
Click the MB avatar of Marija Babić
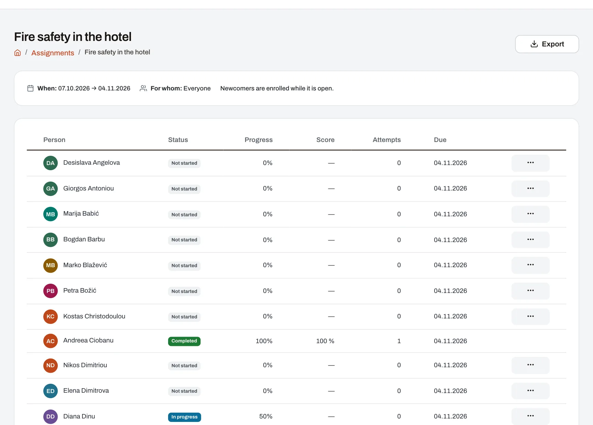point(51,214)
